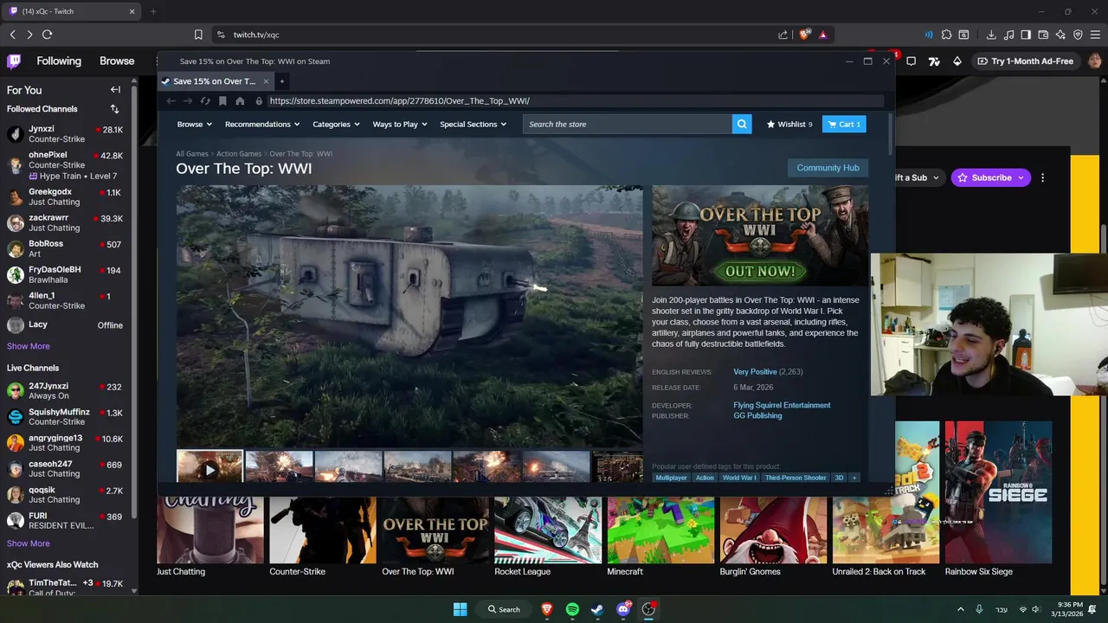Click the 'Search the store' input field
Viewport: 1108px width, 623px height.
(628, 125)
